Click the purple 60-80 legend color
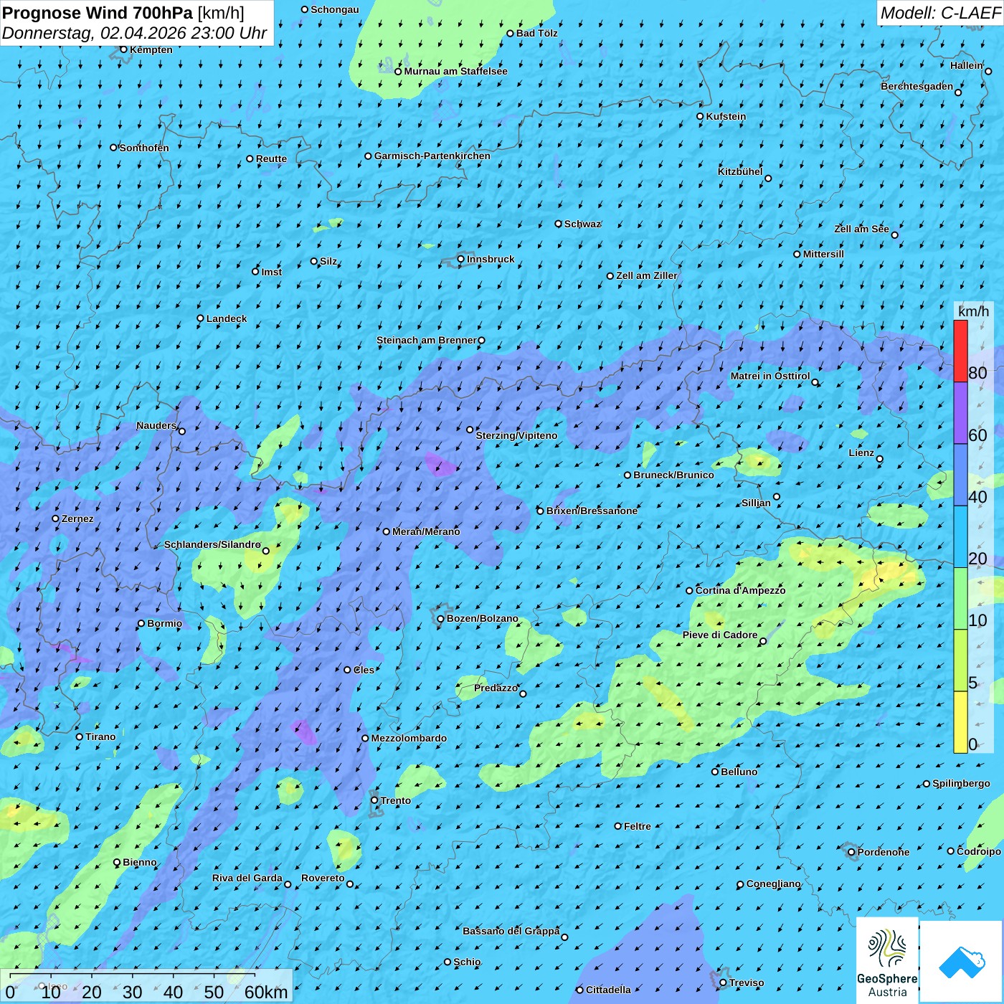The height and width of the screenshot is (1004, 1004). pos(960,413)
